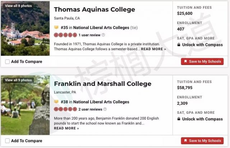The height and width of the screenshot is (148, 230).
Task: Click lock icon in Franklin and Marshall card
Action: tap(179, 119)
